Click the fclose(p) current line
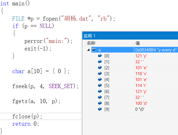The width and height of the screenshot is (178, 135). tap(27, 116)
